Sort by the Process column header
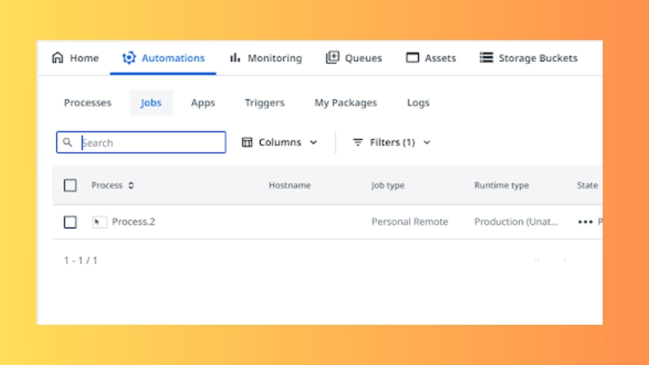649x365 pixels. click(x=107, y=185)
